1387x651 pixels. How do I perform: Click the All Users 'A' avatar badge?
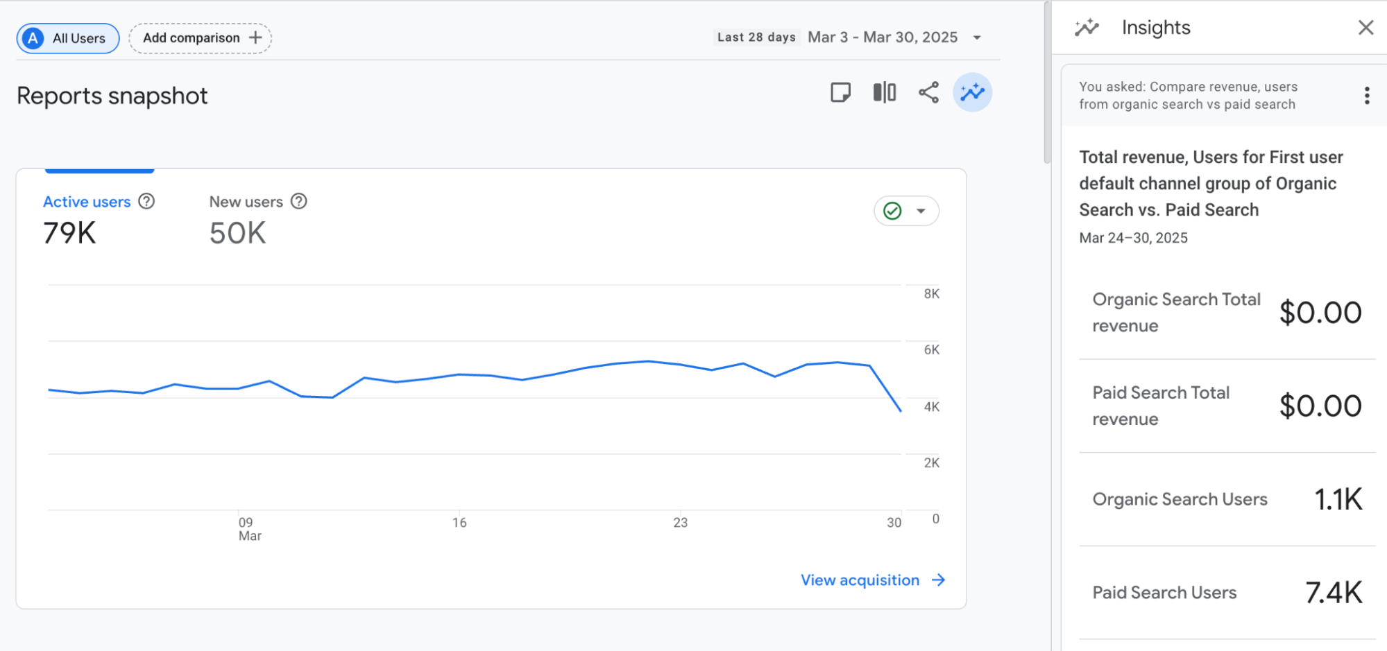tap(33, 38)
